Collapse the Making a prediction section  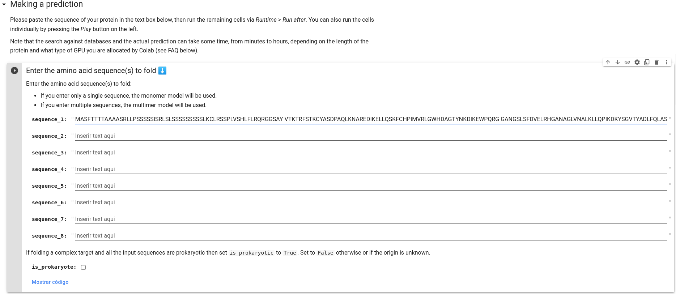pos(4,4)
